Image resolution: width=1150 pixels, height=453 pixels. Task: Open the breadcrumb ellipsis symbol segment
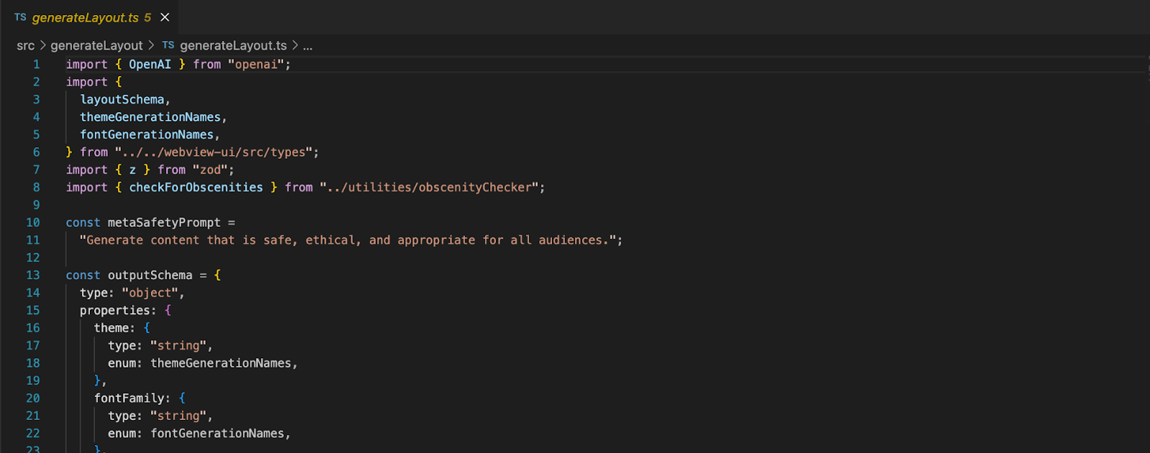[308, 46]
